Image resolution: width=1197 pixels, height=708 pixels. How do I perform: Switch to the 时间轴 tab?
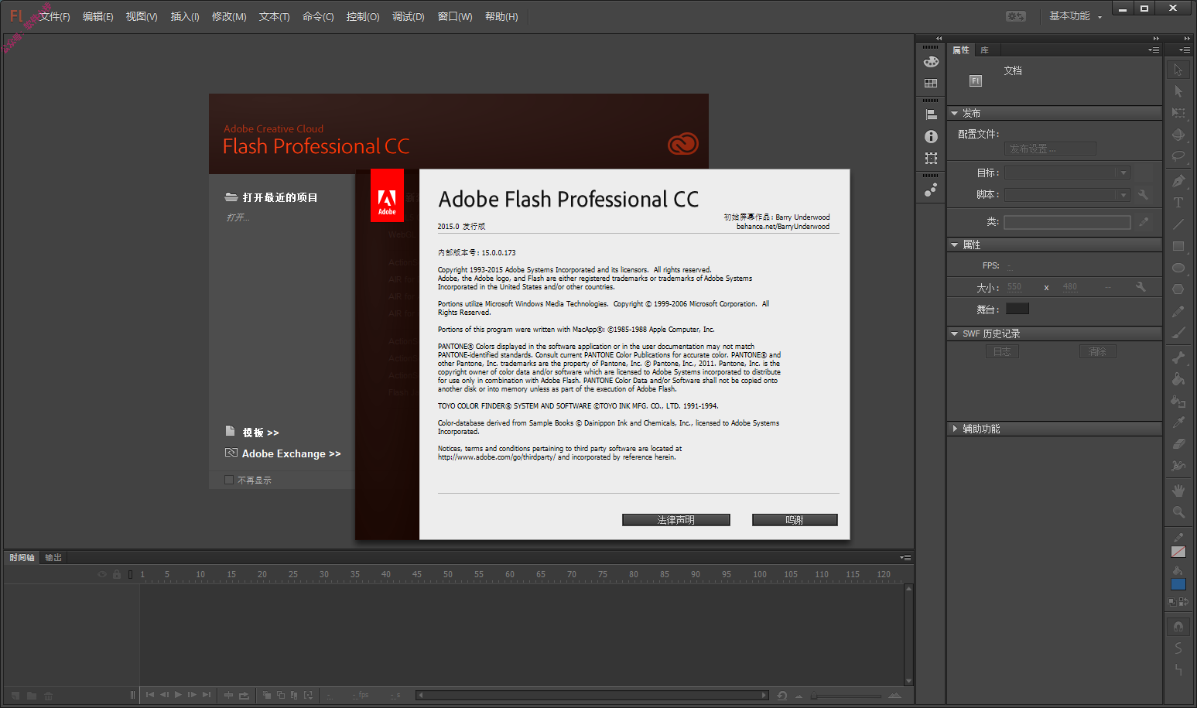tap(22, 557)
